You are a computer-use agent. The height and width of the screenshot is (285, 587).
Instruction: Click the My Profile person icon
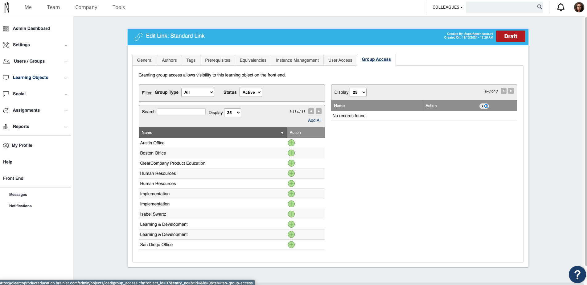[6, 146]
